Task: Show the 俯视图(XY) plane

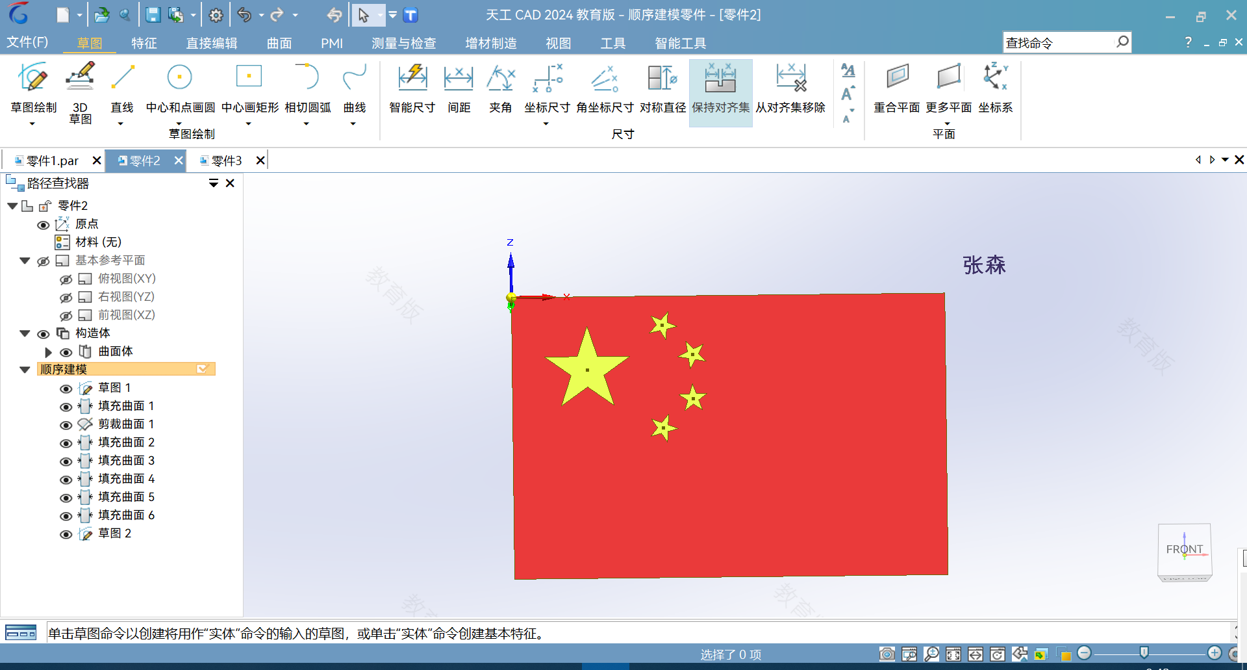Action: pos(66,279)
